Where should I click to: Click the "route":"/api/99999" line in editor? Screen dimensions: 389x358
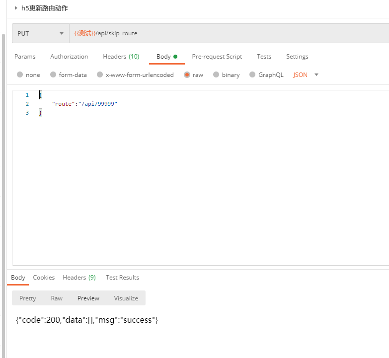84,104
